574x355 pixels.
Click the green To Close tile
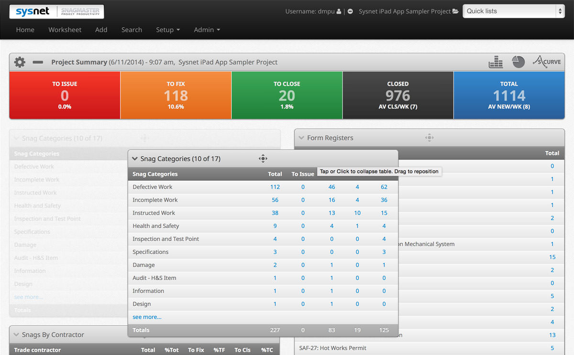click(287, 95)
